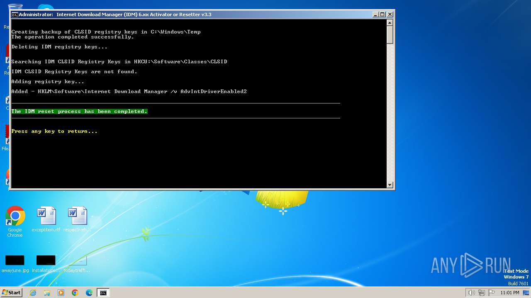Image resolution: width=531 pixels, height=298 pixels.
Task: Click the console window title bar text
Action: point(115,14)
